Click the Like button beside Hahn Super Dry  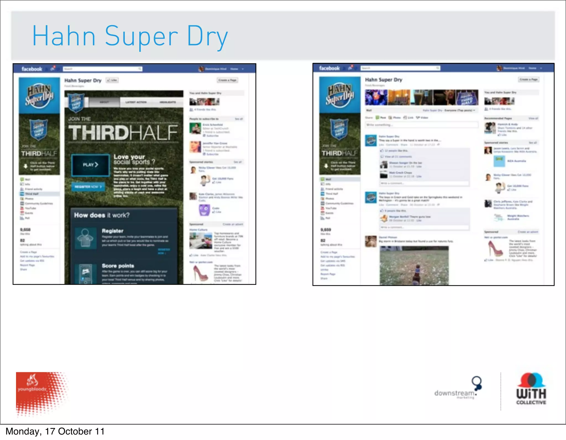112,80
